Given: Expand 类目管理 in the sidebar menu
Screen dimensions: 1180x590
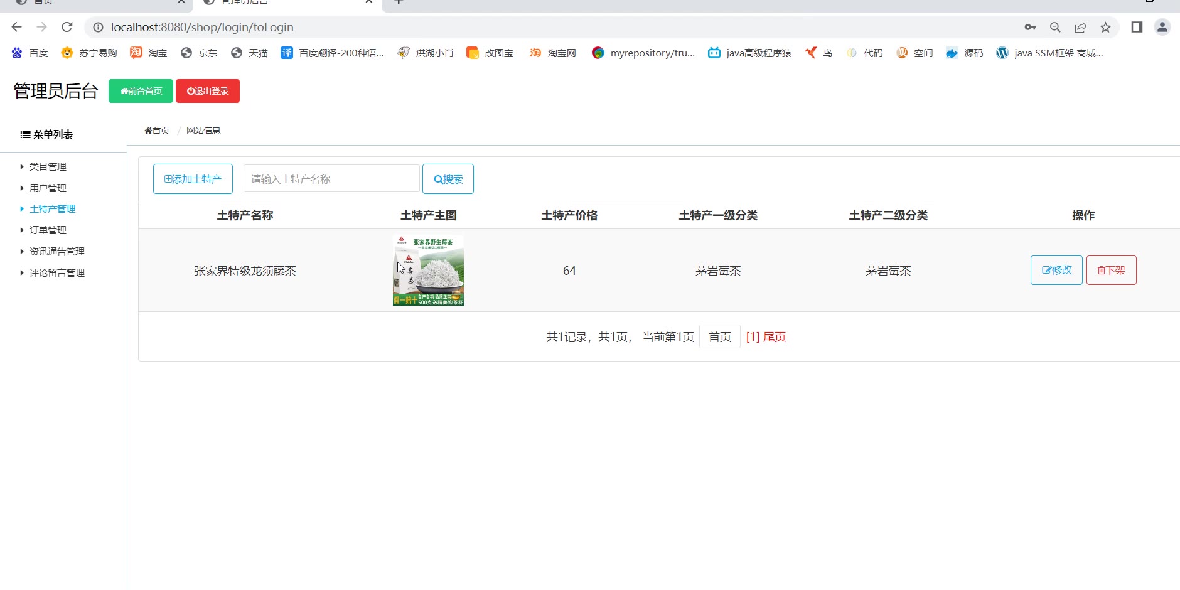Looking at the screenshot, I should (48, 167).
